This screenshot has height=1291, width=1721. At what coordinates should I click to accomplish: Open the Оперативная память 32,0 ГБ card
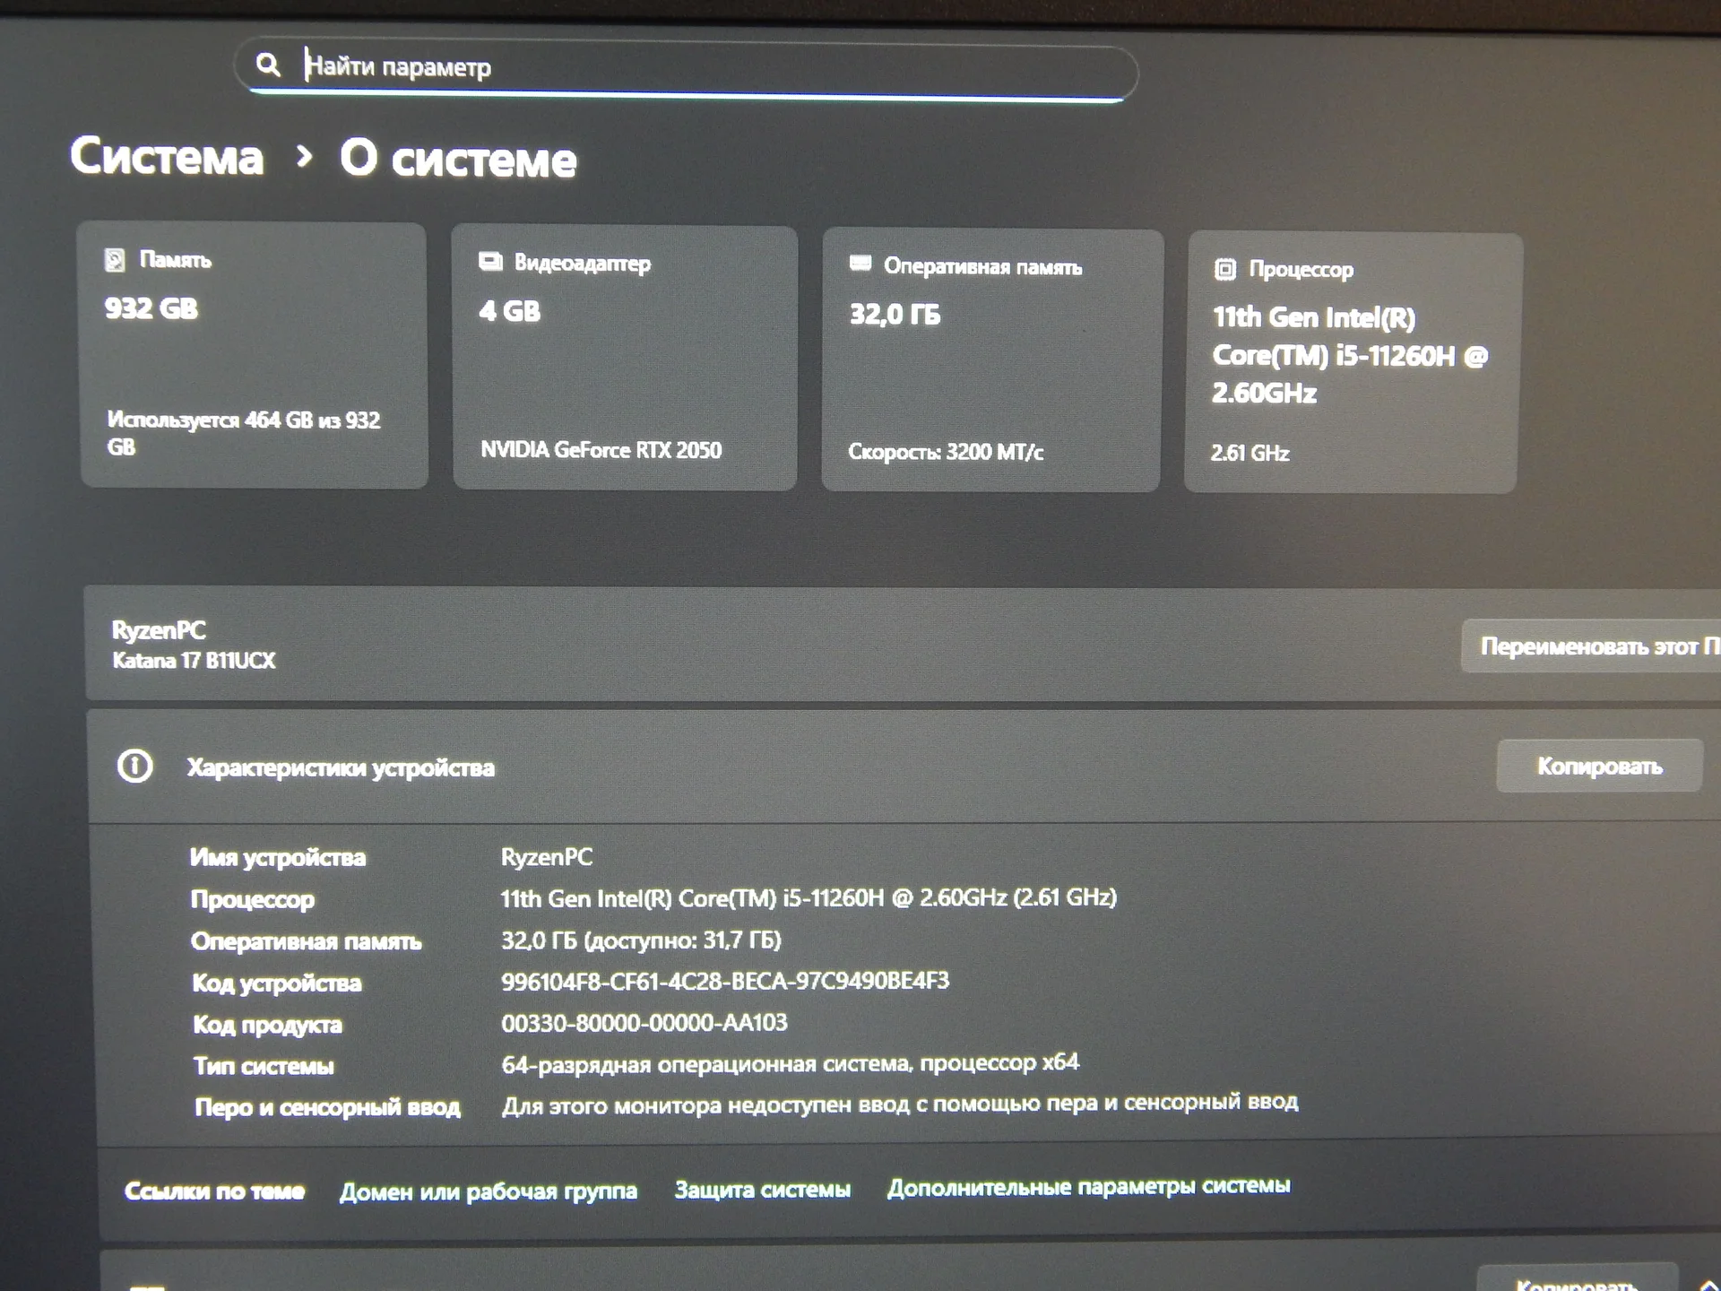pyautogui.click(x=991, y=360)
